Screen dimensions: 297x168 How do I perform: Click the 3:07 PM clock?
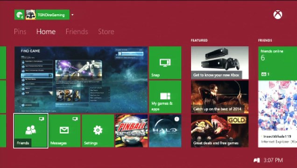pyautogui.click(x=273, y=160)
